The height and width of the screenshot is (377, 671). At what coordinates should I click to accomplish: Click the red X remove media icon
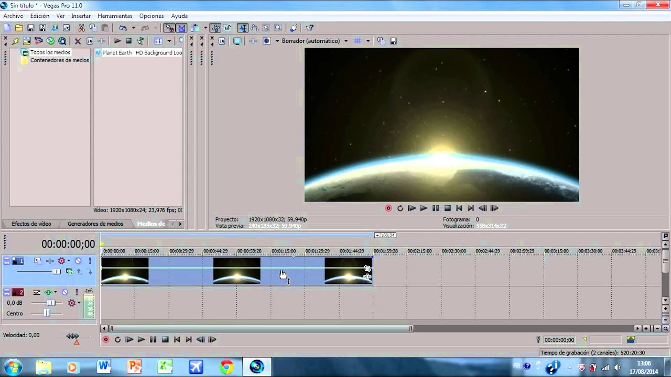[x=78, y=41]
